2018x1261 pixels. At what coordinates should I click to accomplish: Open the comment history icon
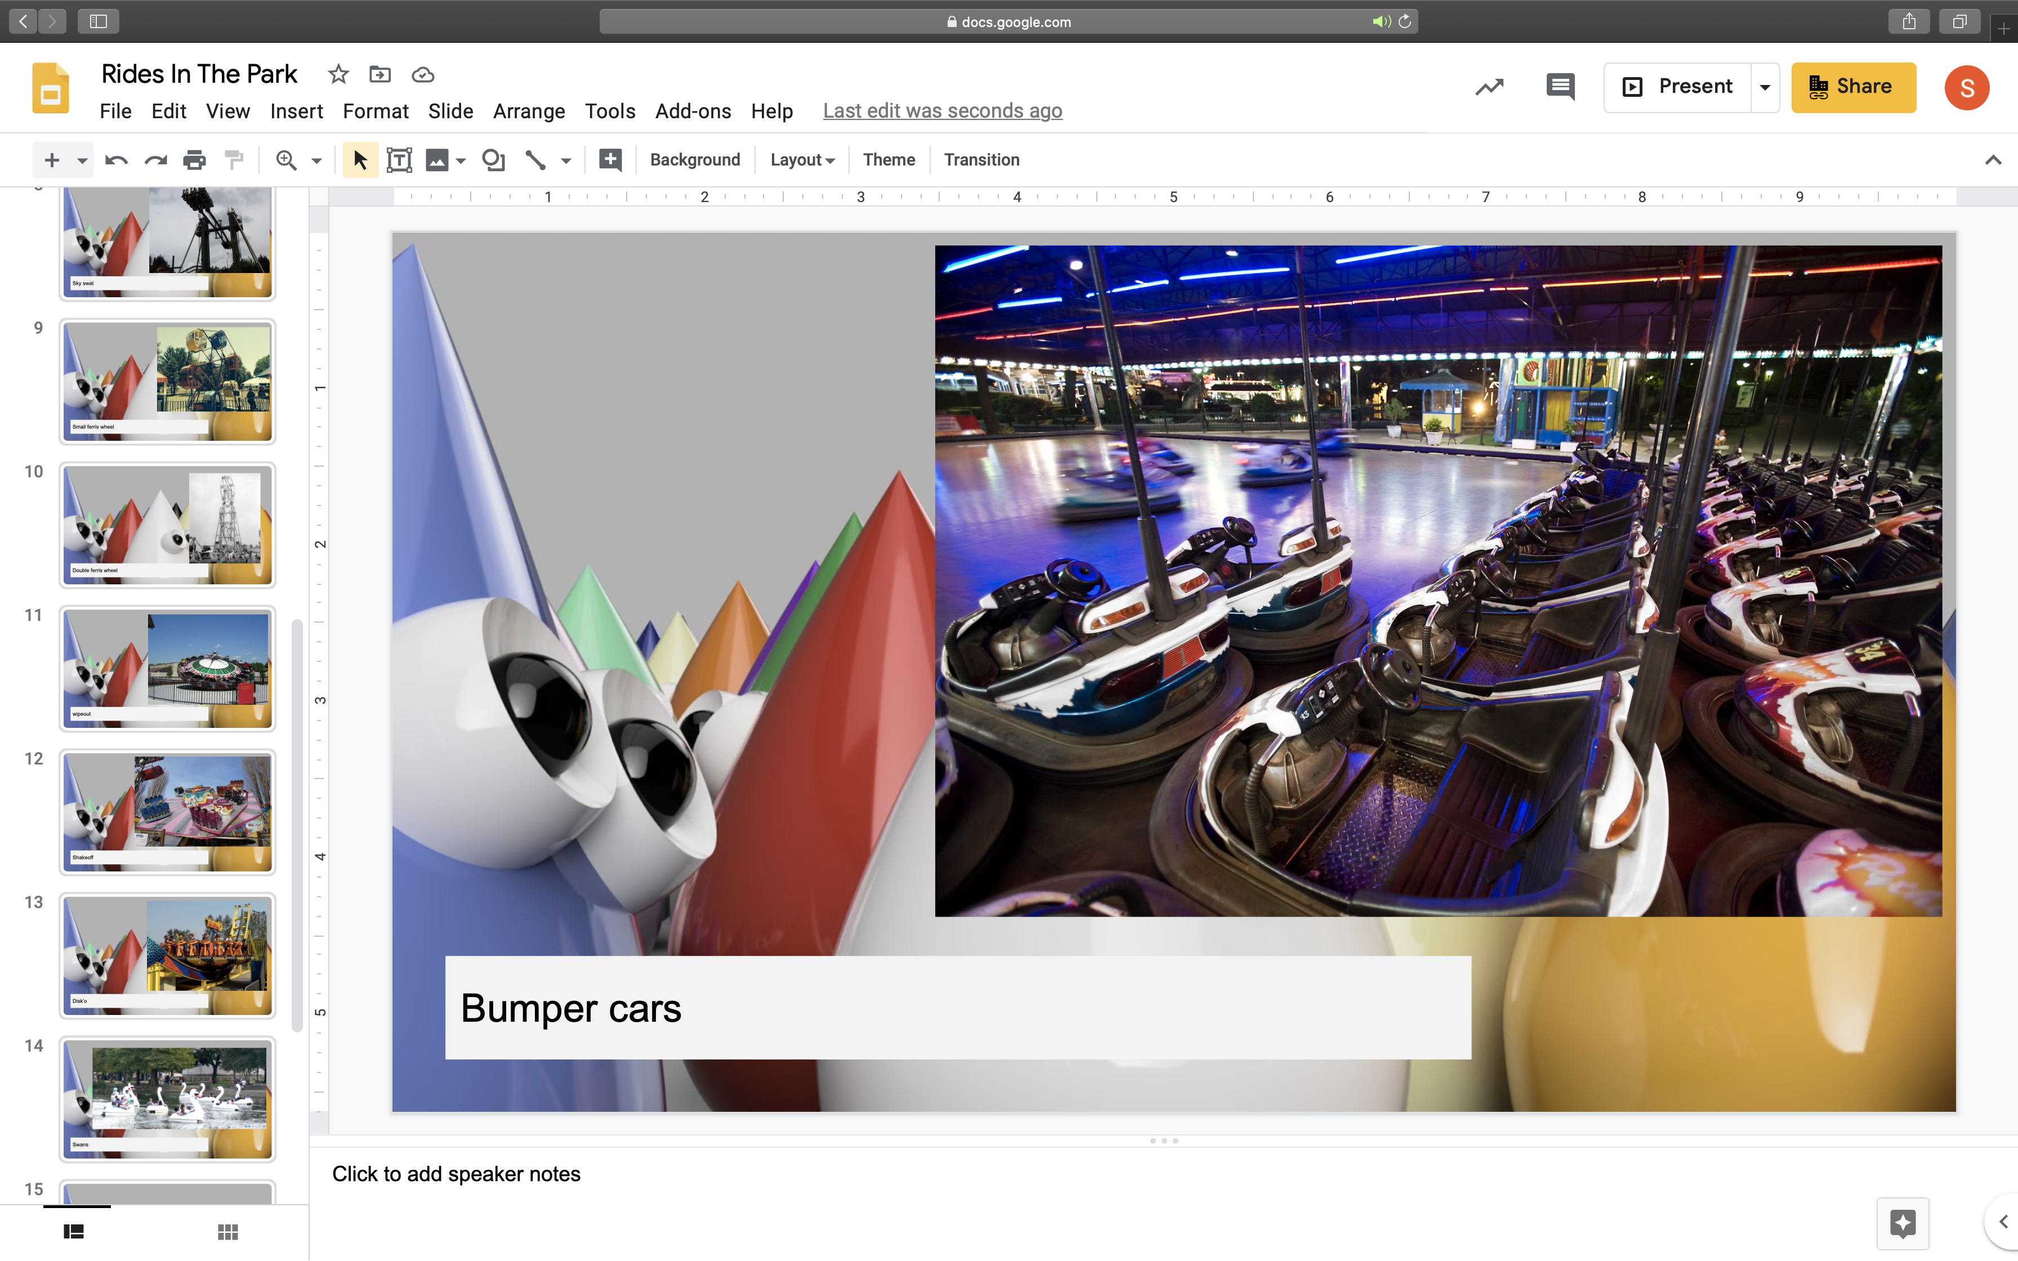pyautogui.click(x=1560, y=87)
